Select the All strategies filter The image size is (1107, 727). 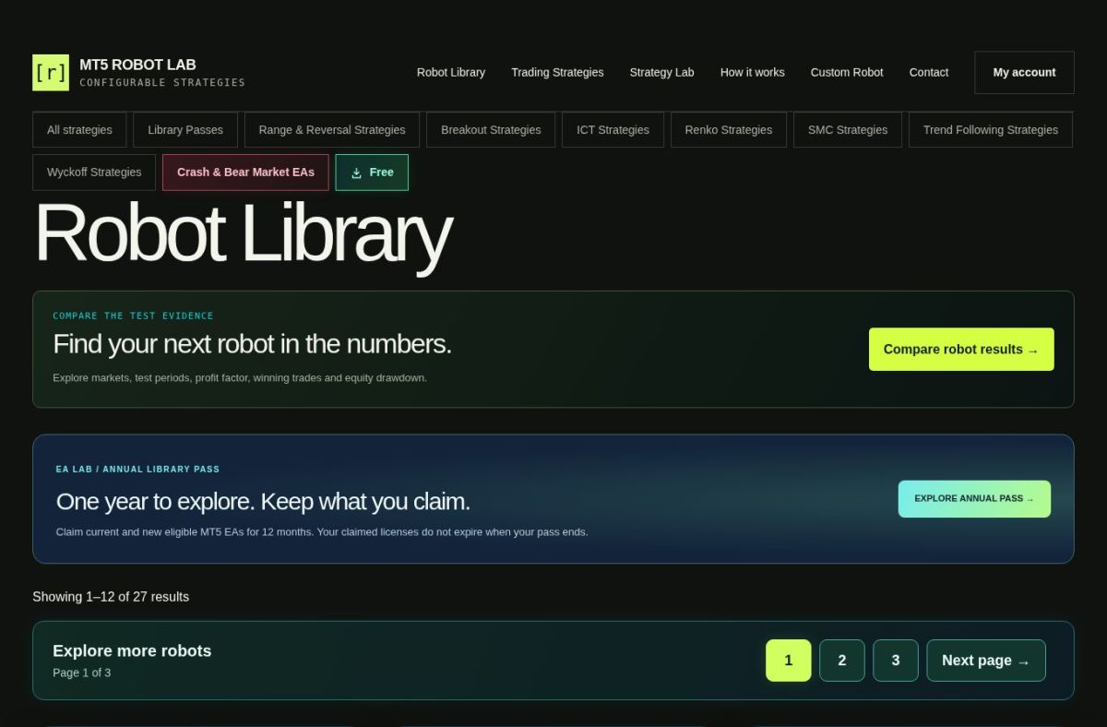coord(79,130)
